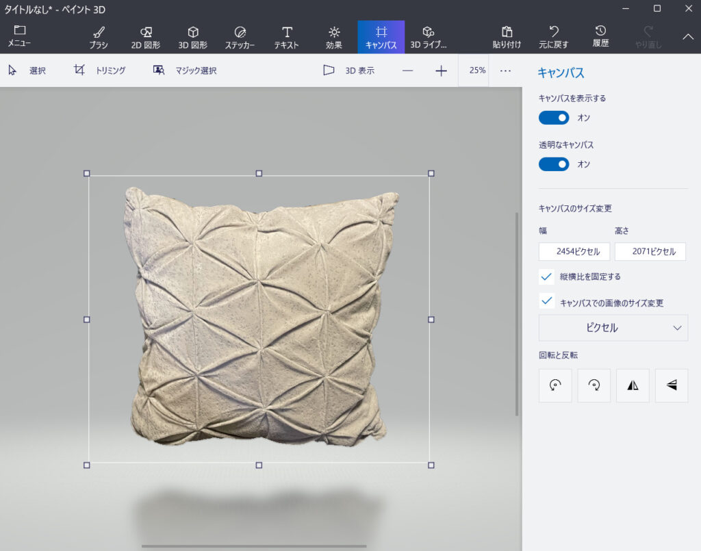Click the 貼り付け paste button
The height and width of the screenshot is (551, 701).
(507, 38)
